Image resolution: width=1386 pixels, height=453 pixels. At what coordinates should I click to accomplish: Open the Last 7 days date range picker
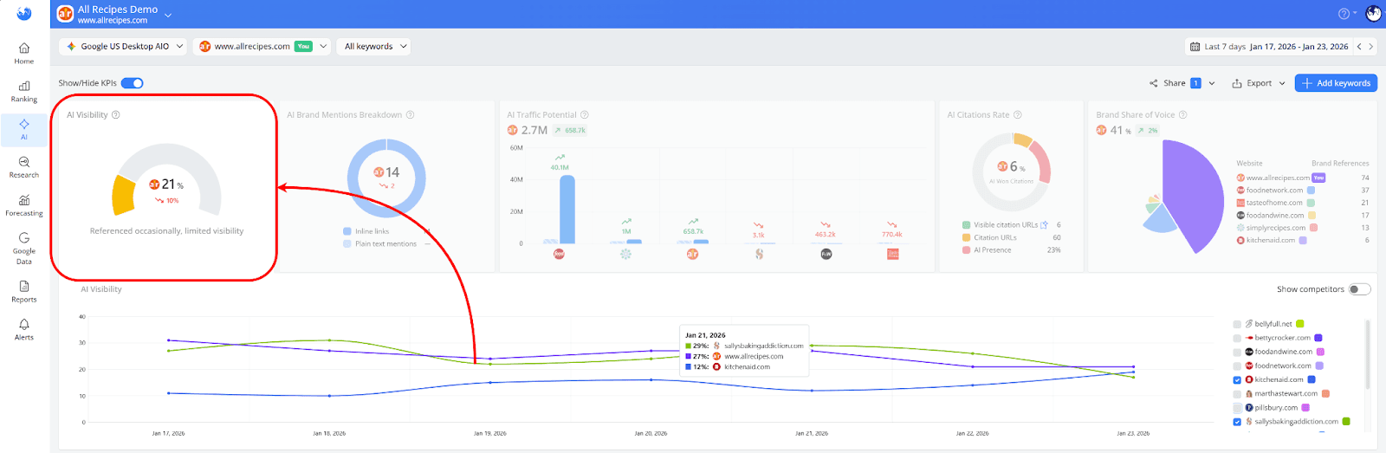click(1269, 47)
